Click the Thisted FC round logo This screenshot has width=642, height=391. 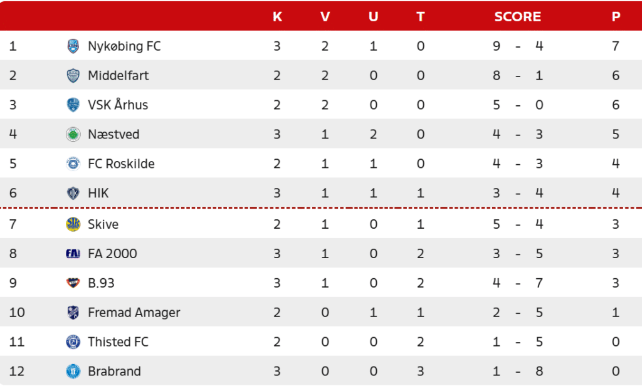73,342
